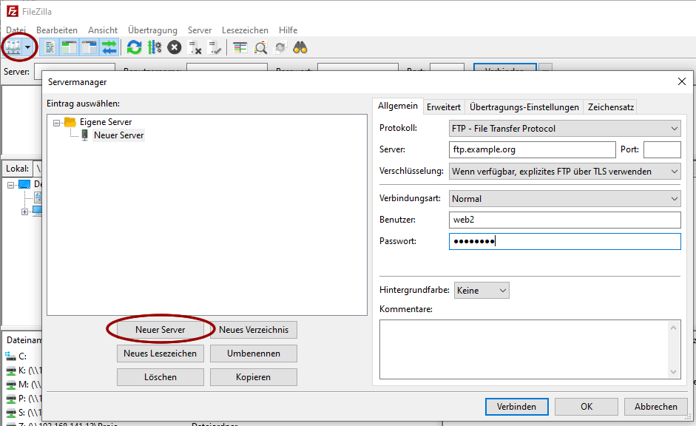
Task: Close the Servermanager dialog
Action: coord(682,81)
